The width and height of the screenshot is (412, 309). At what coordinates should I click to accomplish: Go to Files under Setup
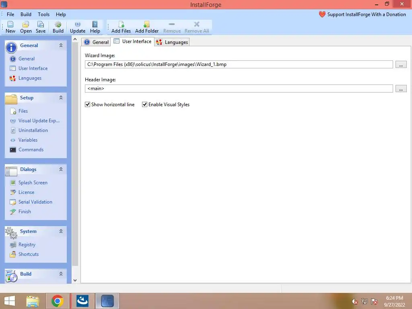point(19,111)
